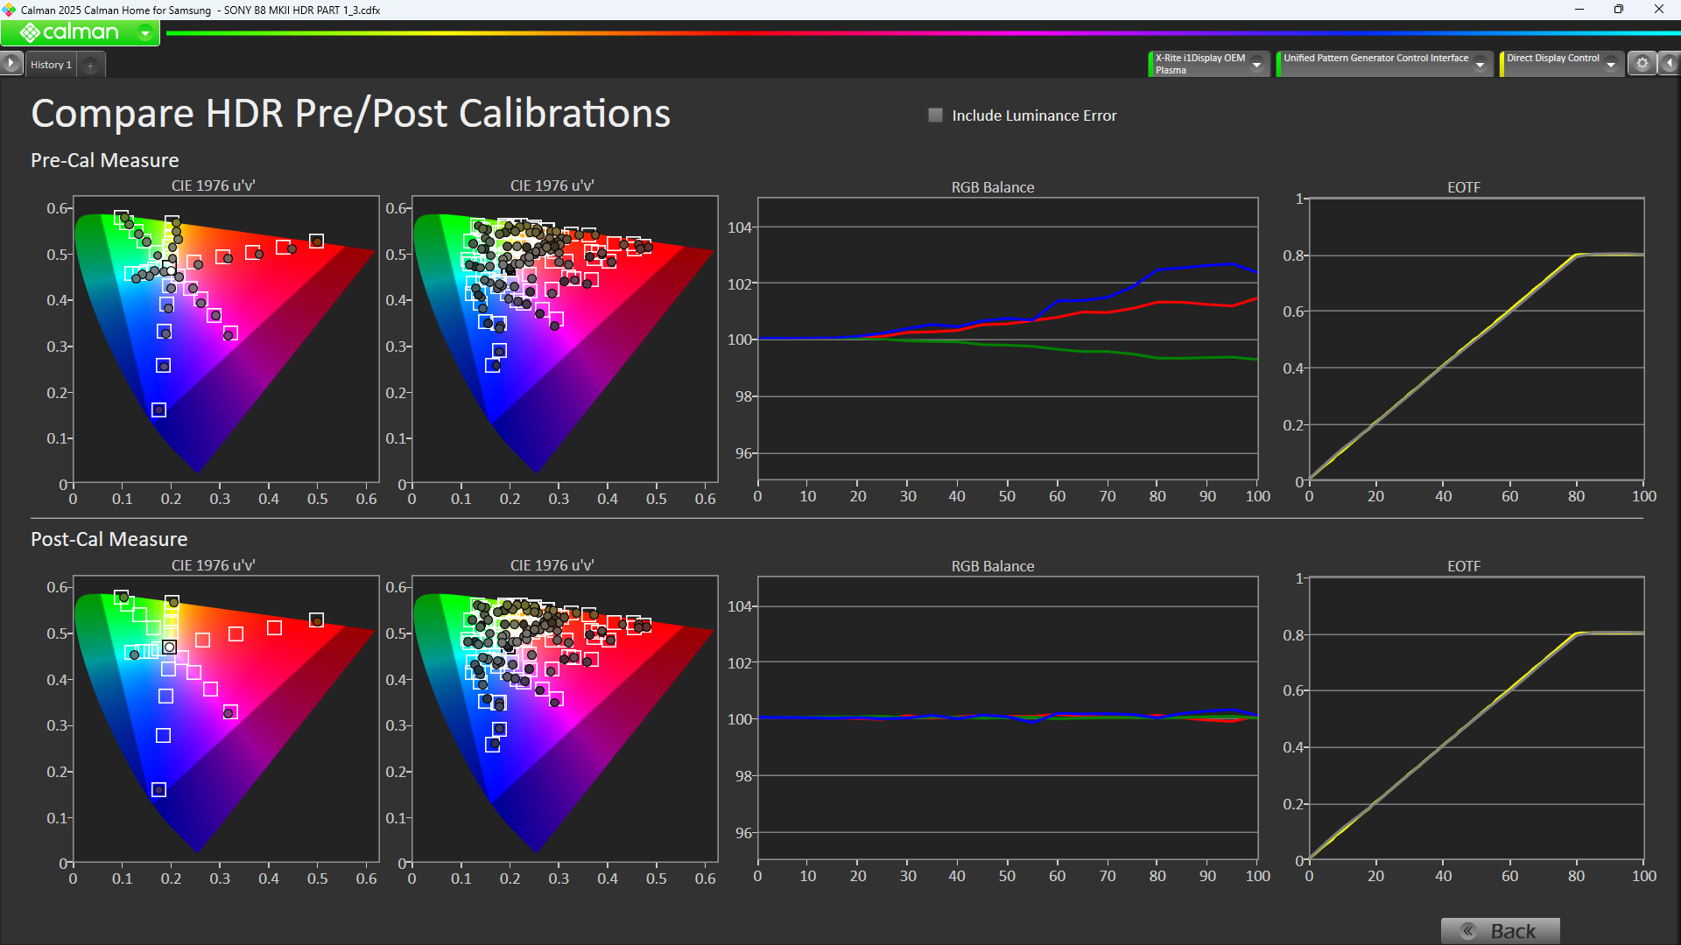Click the Post-Cal EOTF chart

pos(1476,718)
